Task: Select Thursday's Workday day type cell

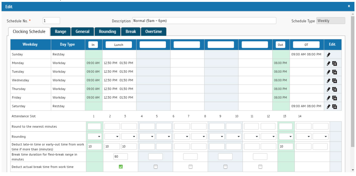Action: point(68,89)
